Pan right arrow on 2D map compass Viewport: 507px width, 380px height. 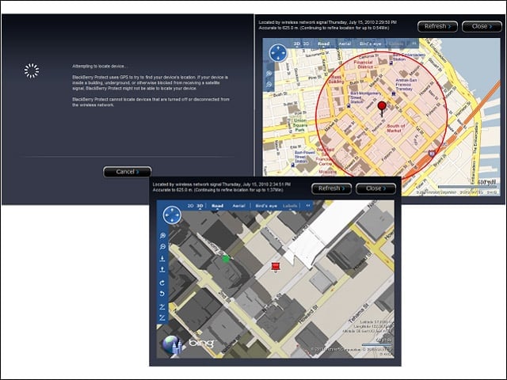284,53
